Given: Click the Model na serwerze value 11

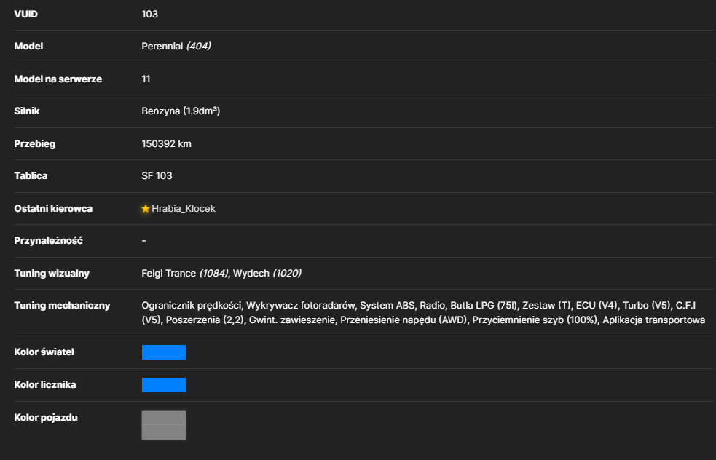Looking at the screenshot, I should click(x=146, y=79).
